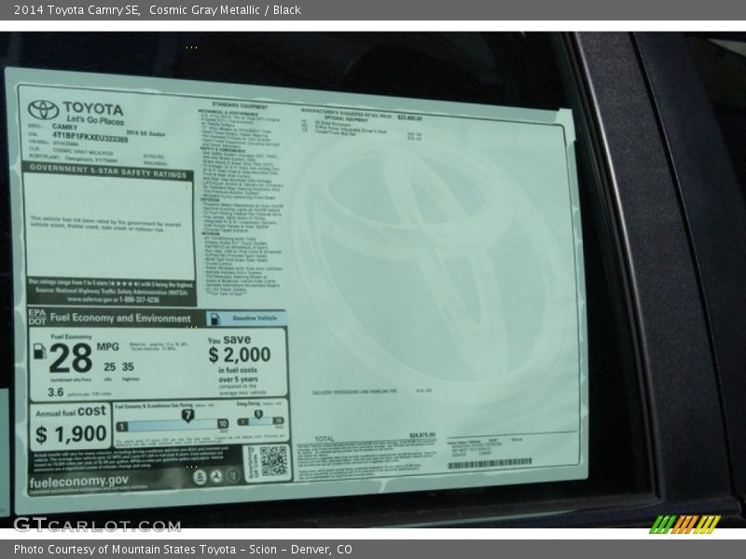Viewport: 746px width, 559px height.
Task: Click the gasoline pump icon on Gasoline Vehicle label
Action: click(x=214, y=319)
